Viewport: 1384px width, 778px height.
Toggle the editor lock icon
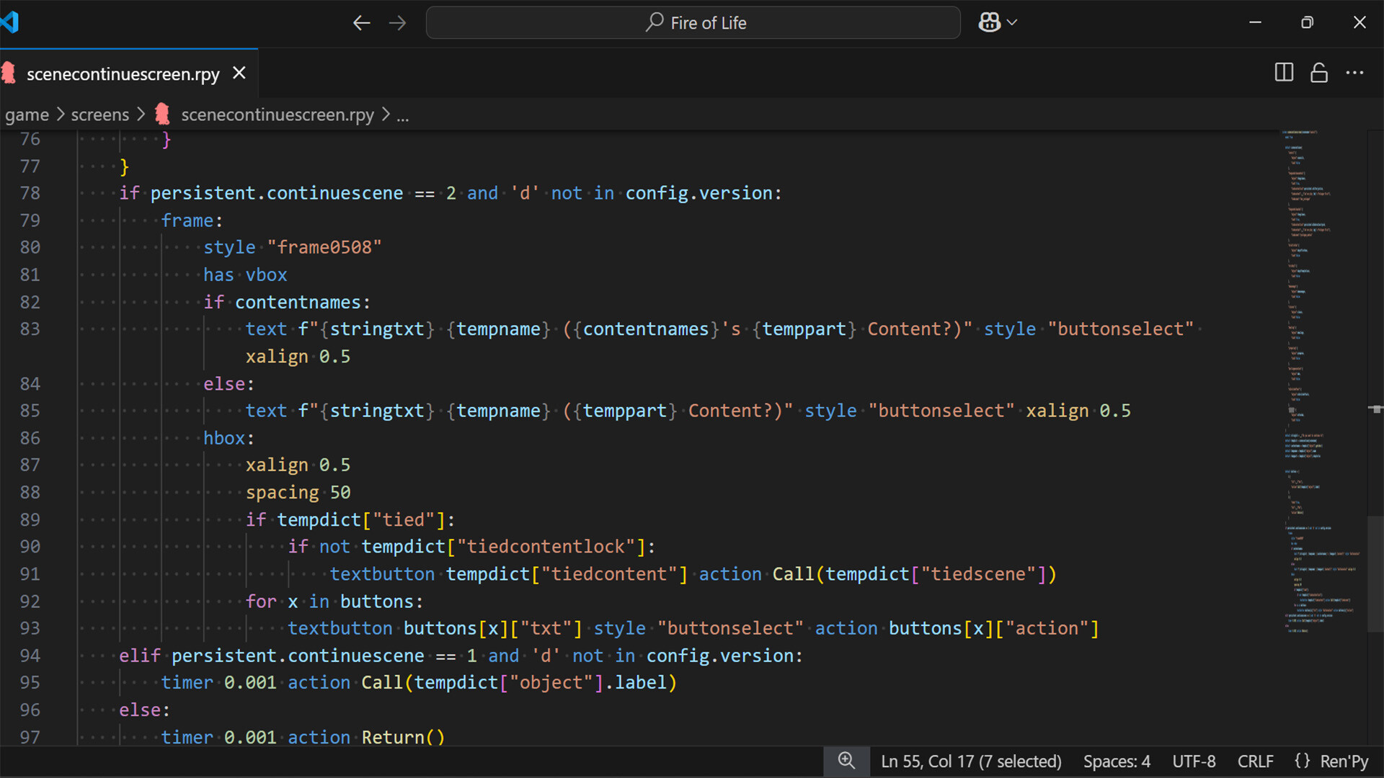coord(1319,73)
